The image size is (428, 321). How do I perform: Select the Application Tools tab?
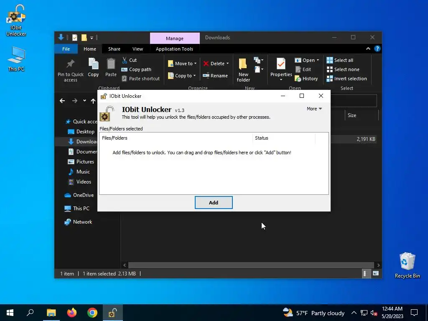[174, 49]
